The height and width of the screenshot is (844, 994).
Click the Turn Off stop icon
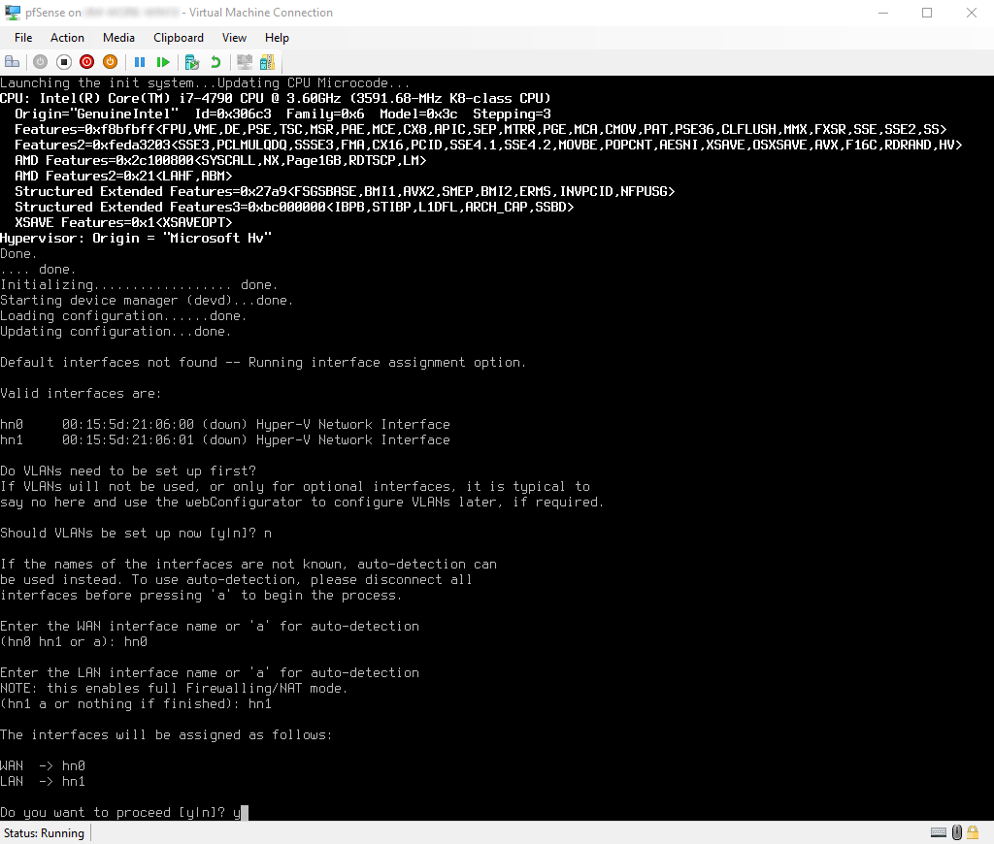(x=63, y=62)
